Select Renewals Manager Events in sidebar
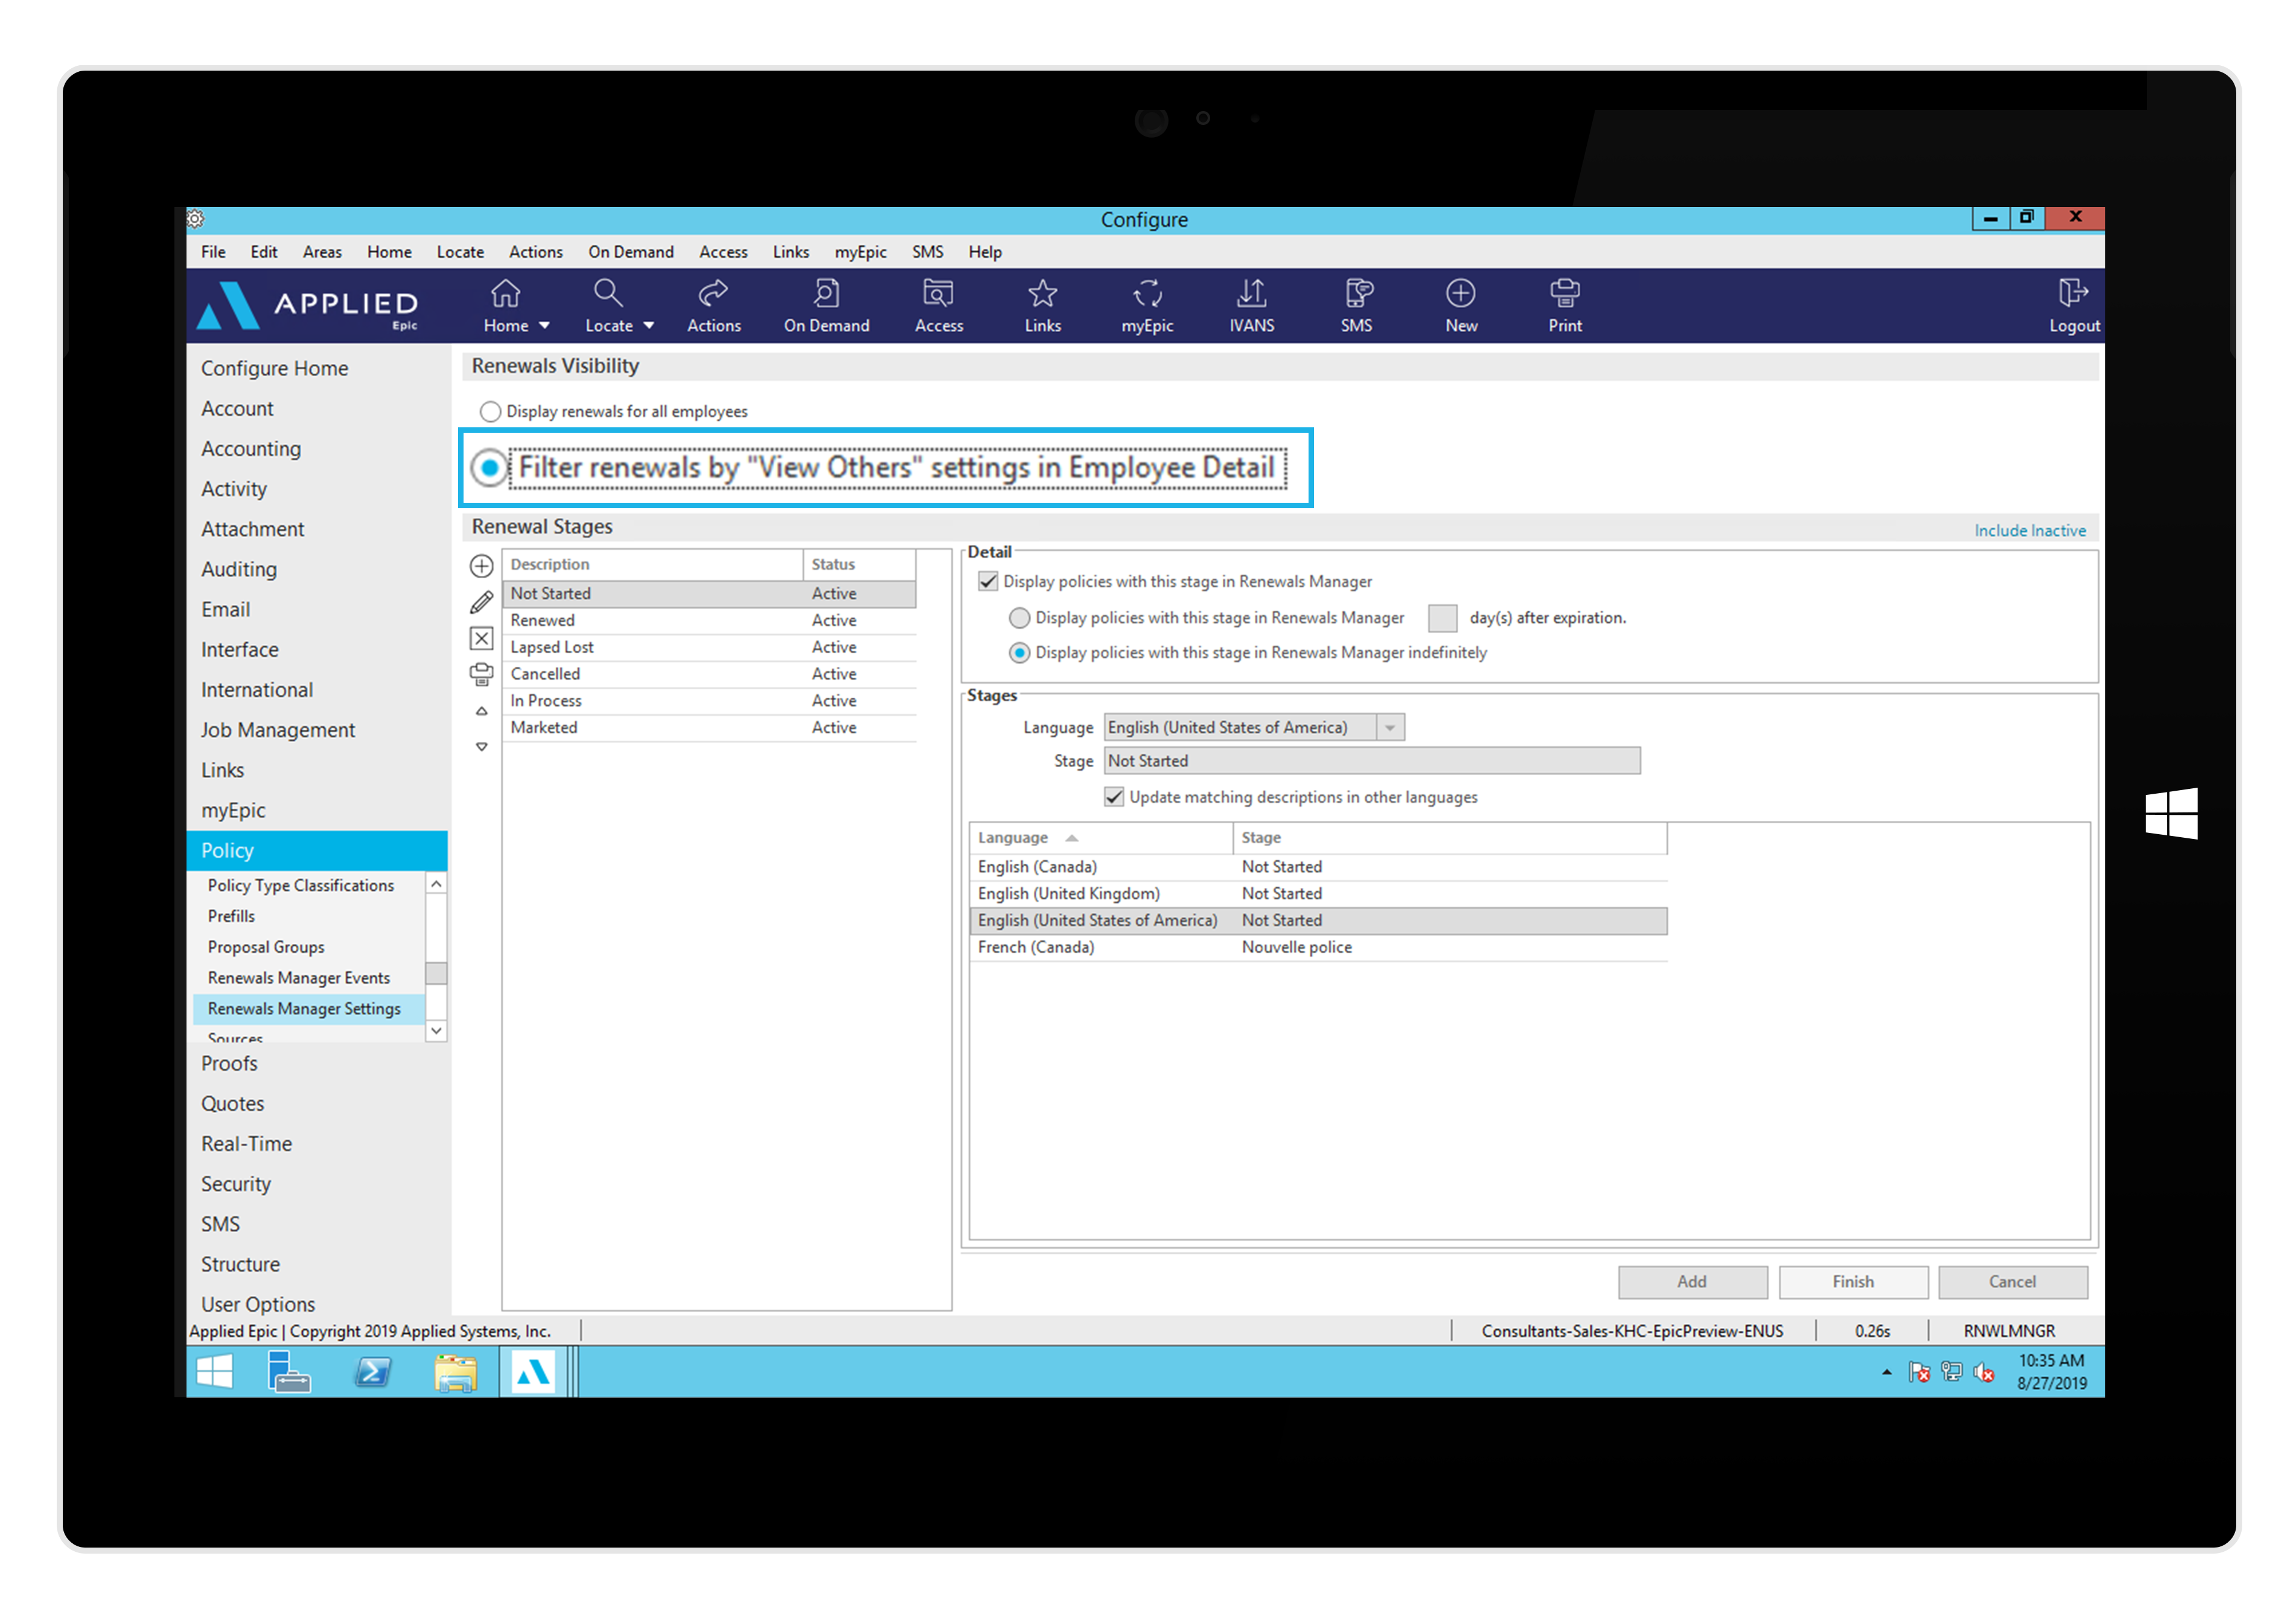This screenshot has height=1620, width=2296. 298,977
